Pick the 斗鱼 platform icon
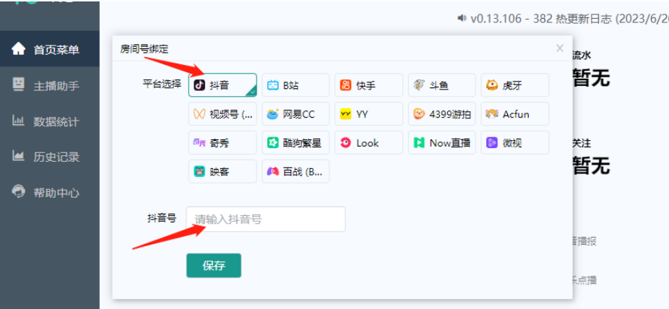Viewport: 669px width, 309px height. pyautogui.click(x=441, y=85)
